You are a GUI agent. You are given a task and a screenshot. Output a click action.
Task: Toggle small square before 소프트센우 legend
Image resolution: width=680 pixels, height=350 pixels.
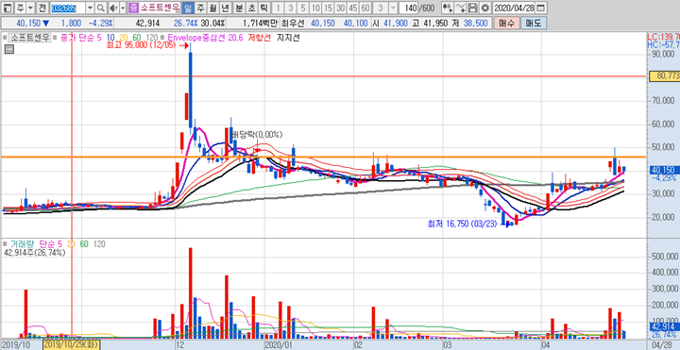(6, 38)
